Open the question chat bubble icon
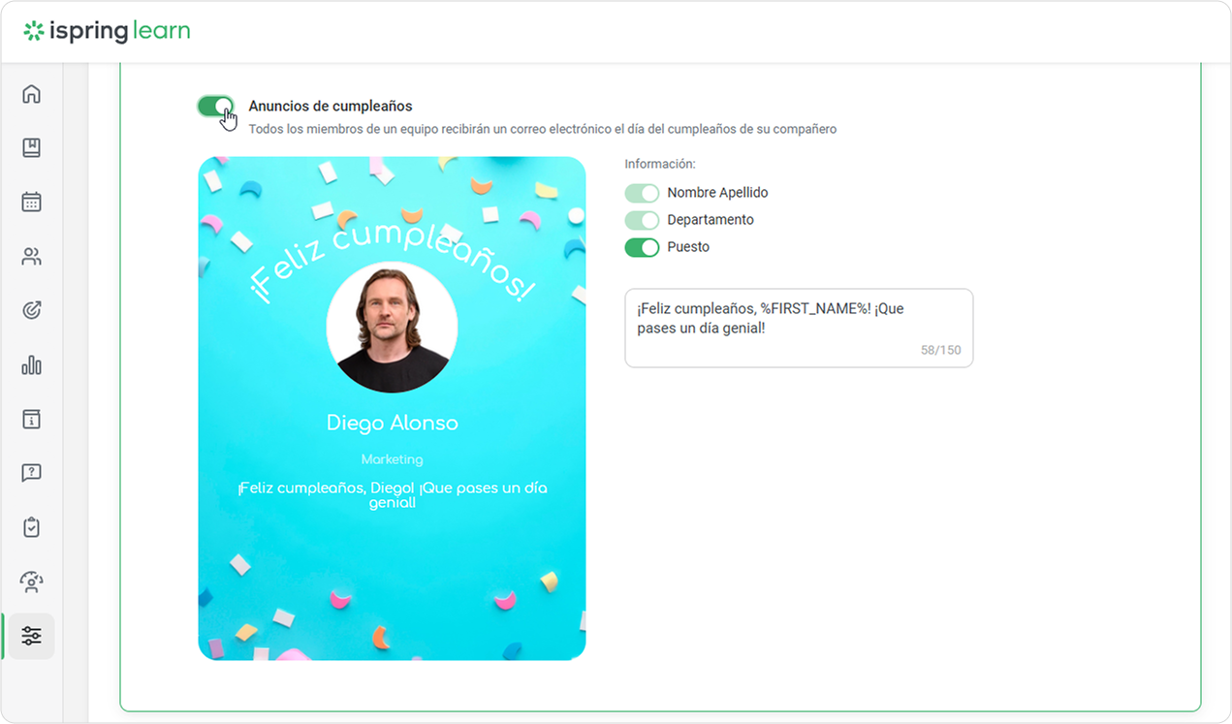Viewport: 1232px width, 724px height. click(x=31, y=474)
